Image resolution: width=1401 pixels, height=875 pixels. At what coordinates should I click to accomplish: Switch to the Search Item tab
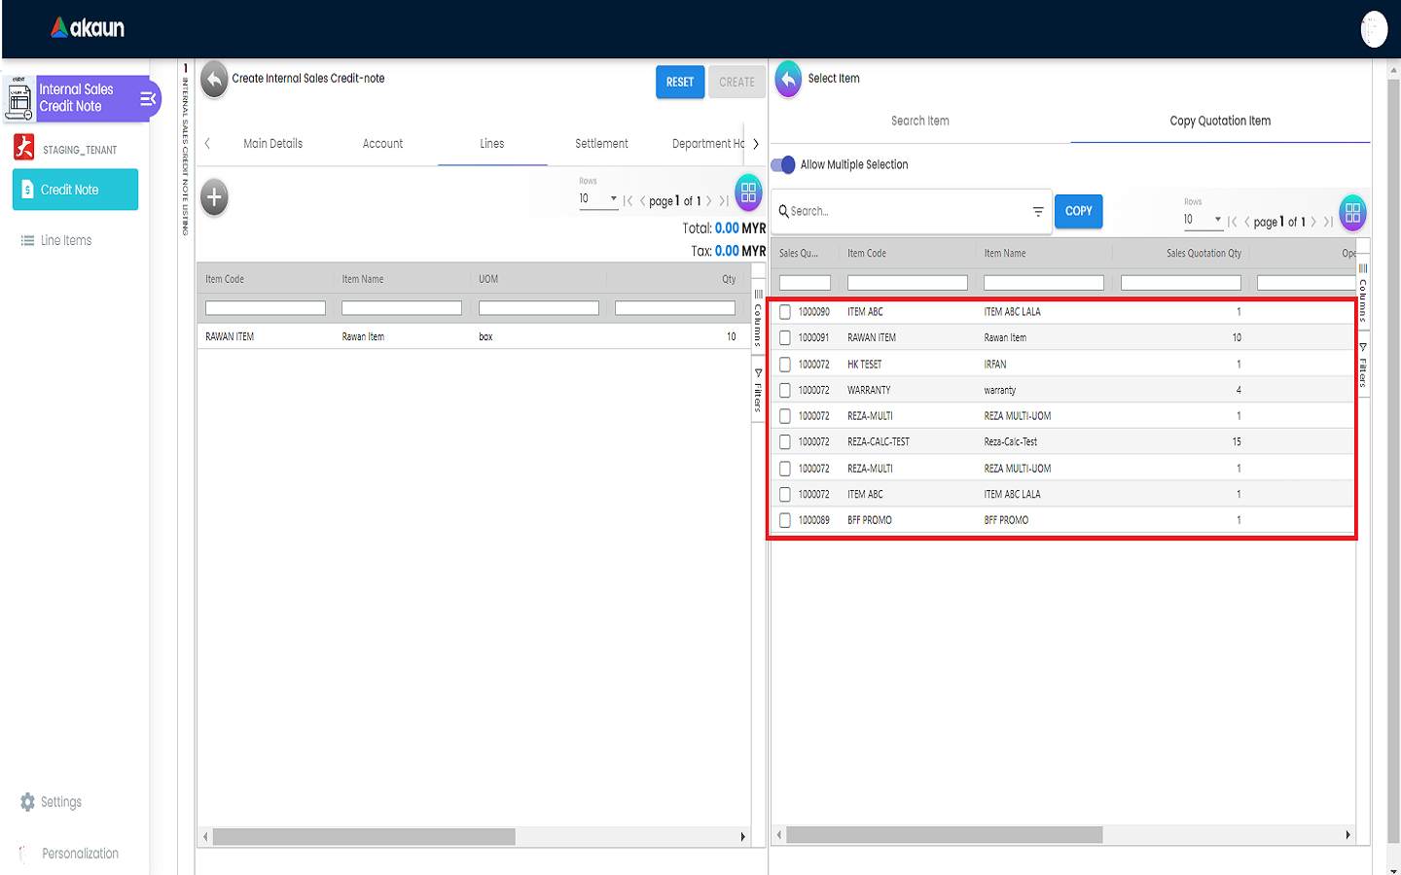click(x=919, y=122)
